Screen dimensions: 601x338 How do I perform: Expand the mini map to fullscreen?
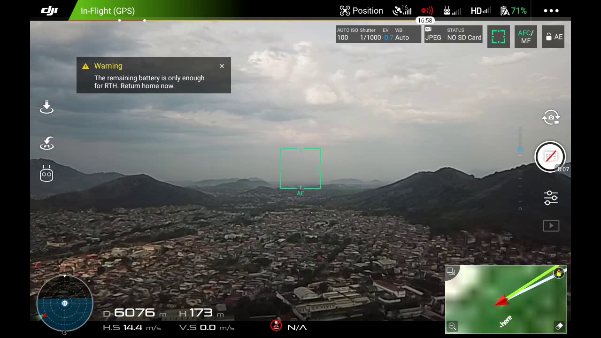[x=451, y=271]
